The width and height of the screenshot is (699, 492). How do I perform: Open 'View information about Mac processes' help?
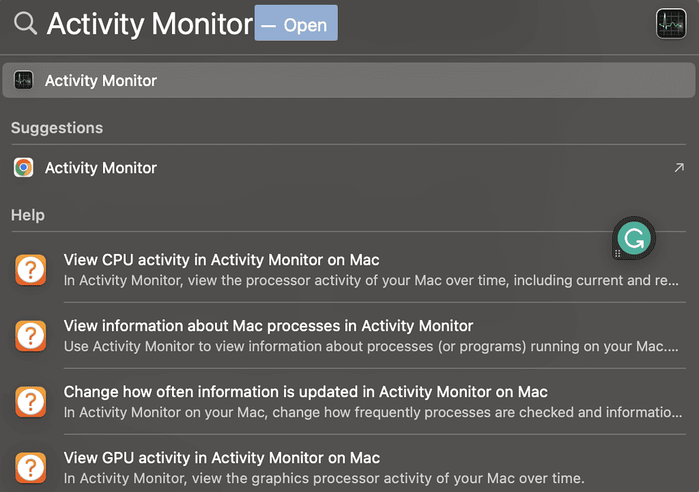268,326
